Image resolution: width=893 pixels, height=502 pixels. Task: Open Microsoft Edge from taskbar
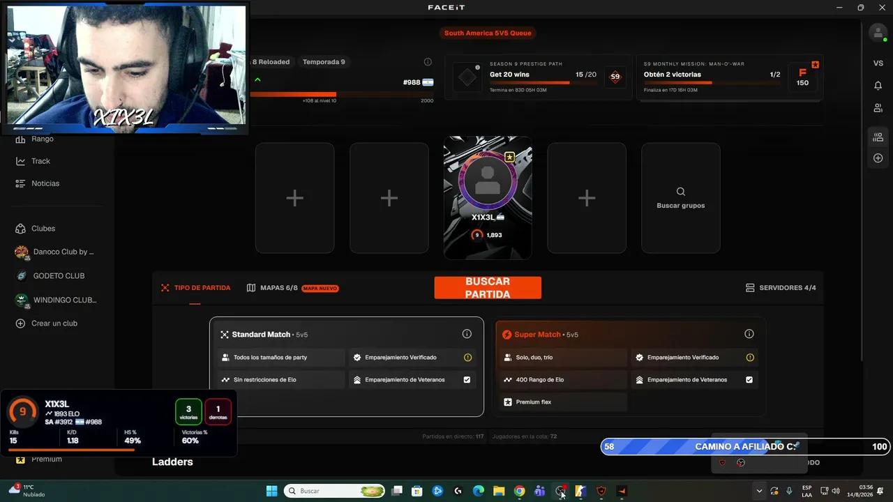coord(479,491)
